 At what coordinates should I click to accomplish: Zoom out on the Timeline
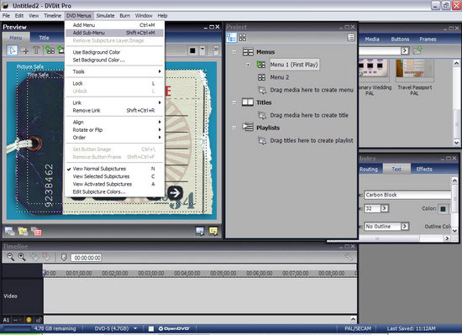tap(10, 257)
